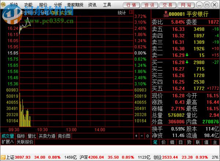Click the 13:00 time marker

(71, 130)
